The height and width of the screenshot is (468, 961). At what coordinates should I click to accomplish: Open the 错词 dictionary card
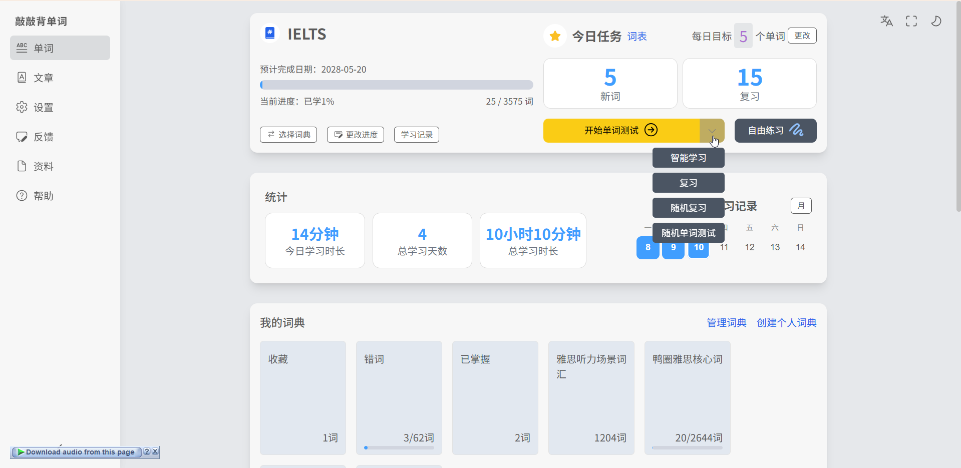click(399, 398)
